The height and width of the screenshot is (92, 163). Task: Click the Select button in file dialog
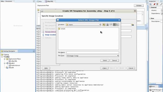click(x=105, y=60)
